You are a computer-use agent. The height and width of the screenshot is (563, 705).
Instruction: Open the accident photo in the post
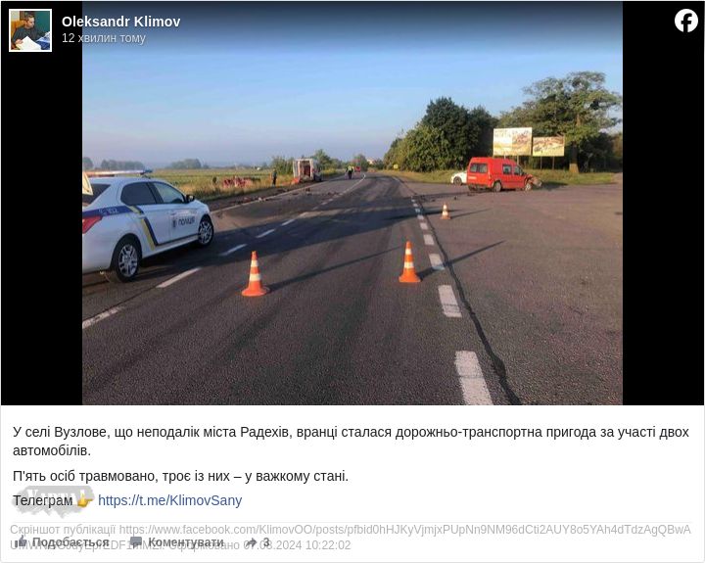(352, 203)
